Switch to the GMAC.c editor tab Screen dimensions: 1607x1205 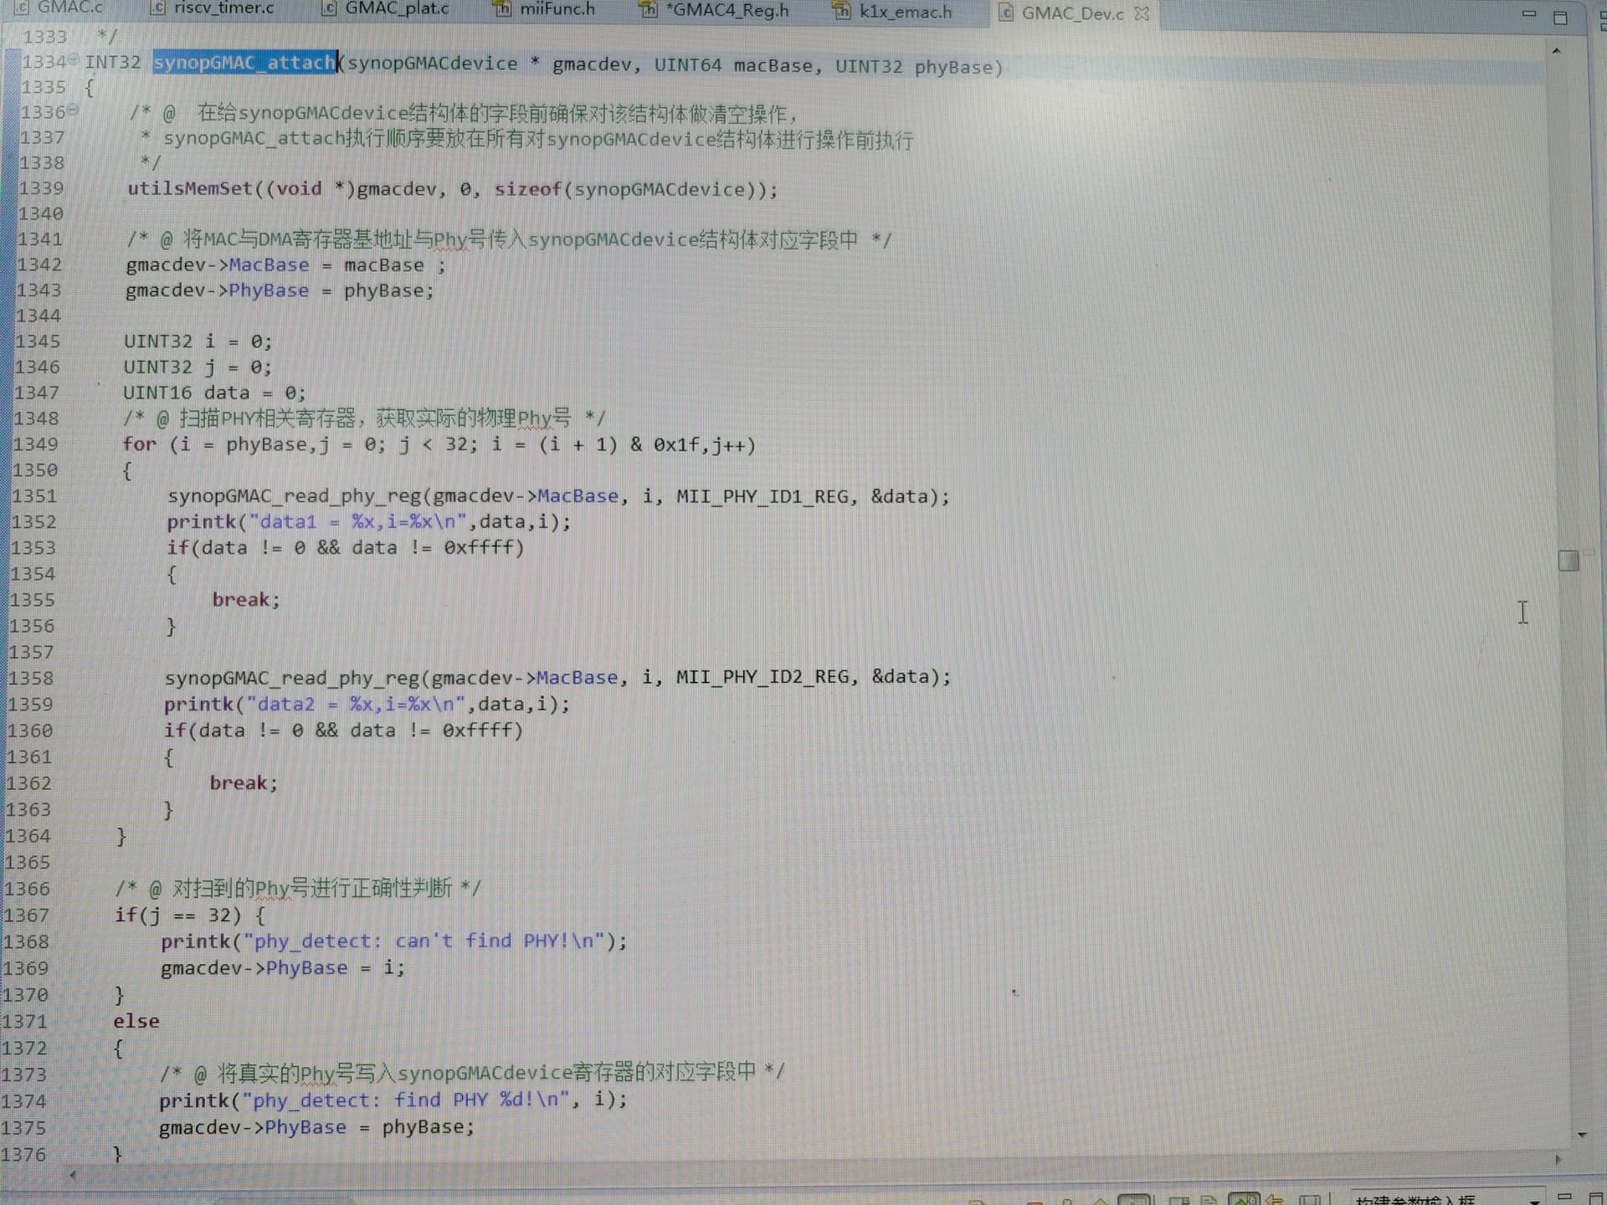point(69,8)
